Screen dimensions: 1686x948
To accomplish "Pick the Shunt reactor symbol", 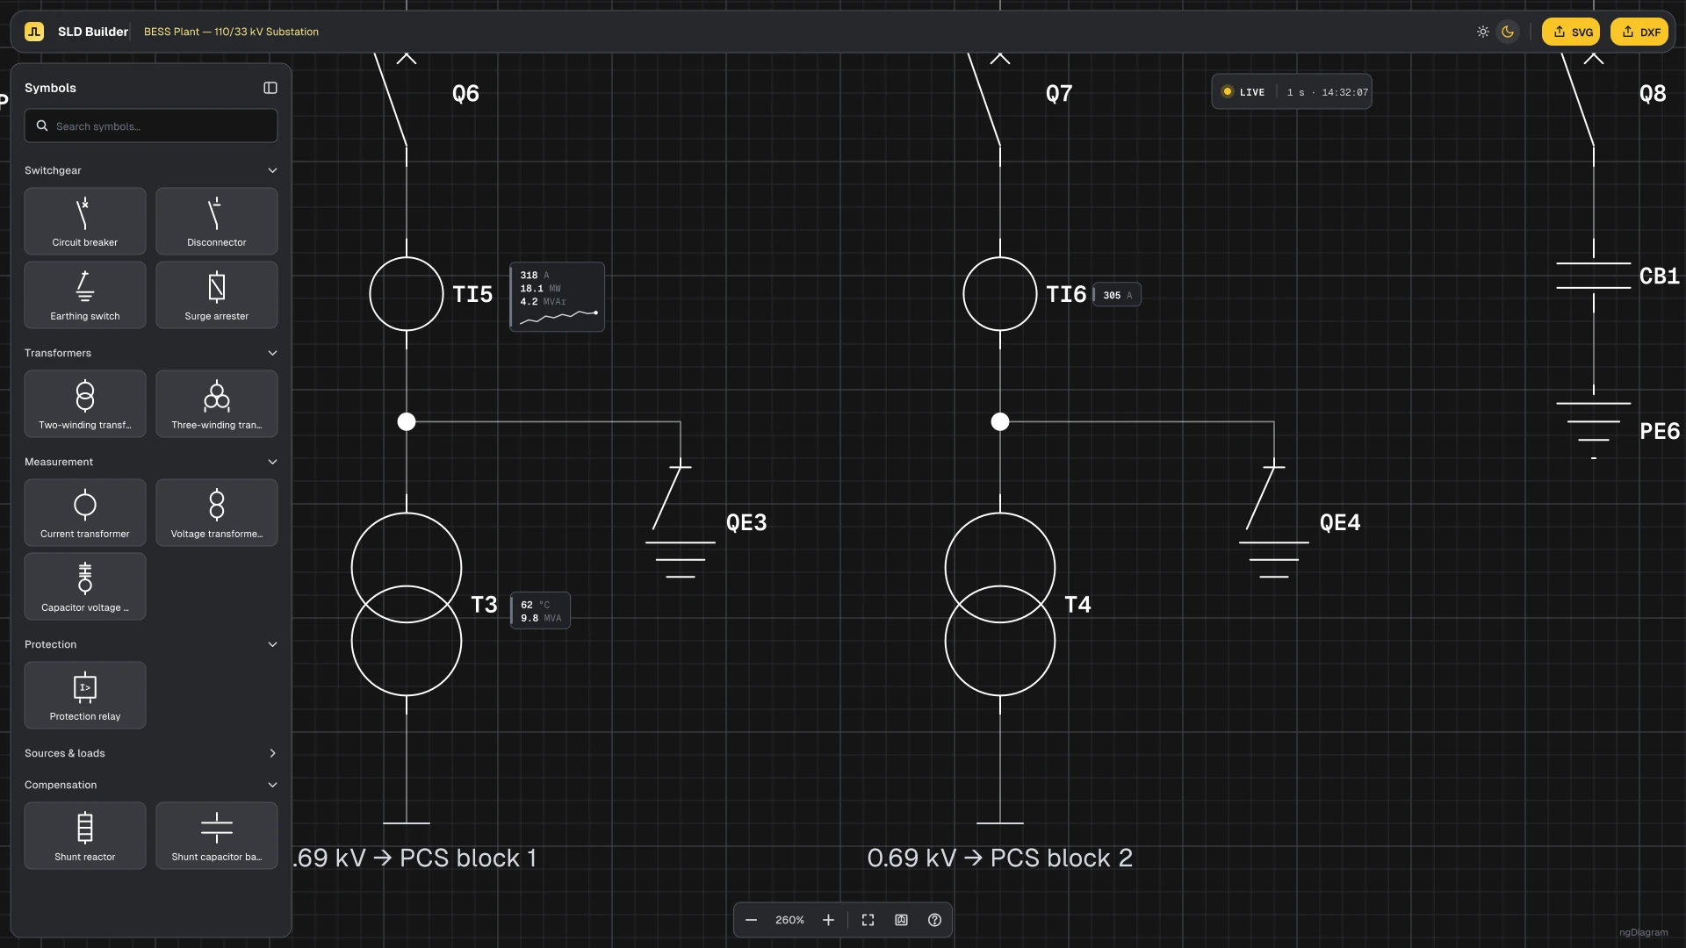I will (x=85, y=836).
